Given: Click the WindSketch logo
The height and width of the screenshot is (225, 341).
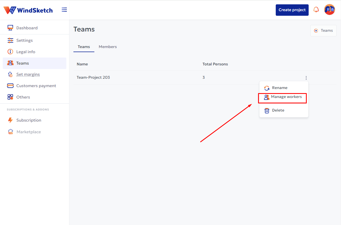Looking at the screenshot, I should point(28,10).
